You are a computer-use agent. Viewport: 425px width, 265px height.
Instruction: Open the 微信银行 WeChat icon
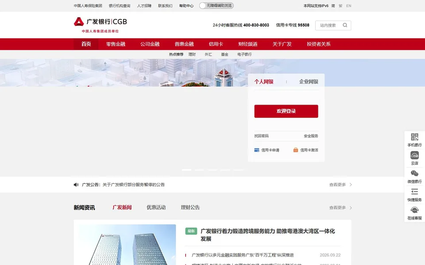(x=414, y=173)
